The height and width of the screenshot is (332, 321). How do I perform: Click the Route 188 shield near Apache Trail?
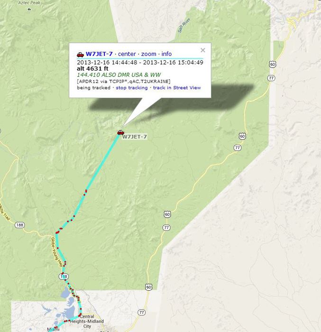tap(20, 225)
